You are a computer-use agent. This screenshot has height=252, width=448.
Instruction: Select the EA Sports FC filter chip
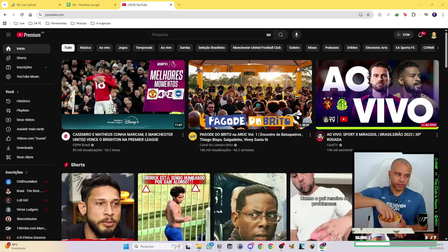[x=405, y=48]
